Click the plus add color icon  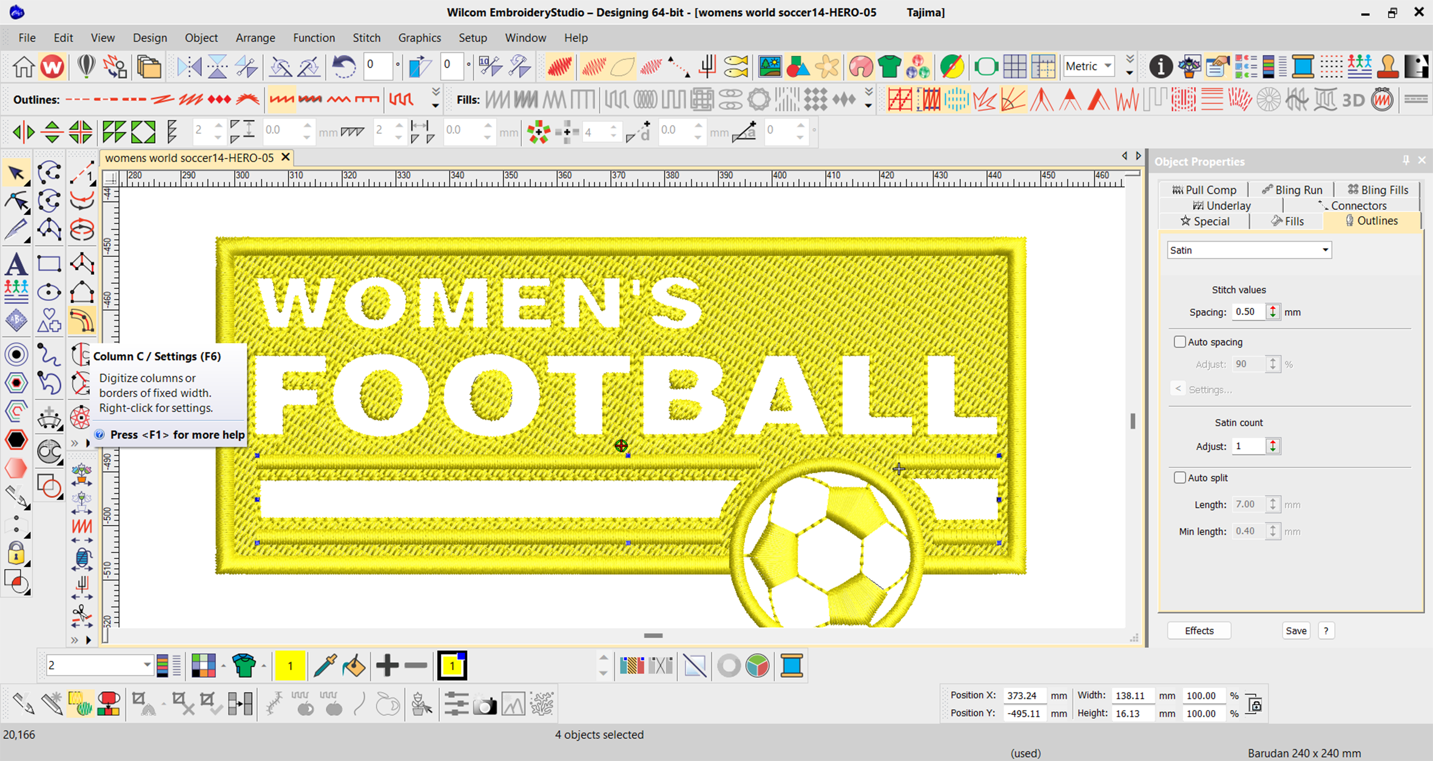tap(386, 666)
